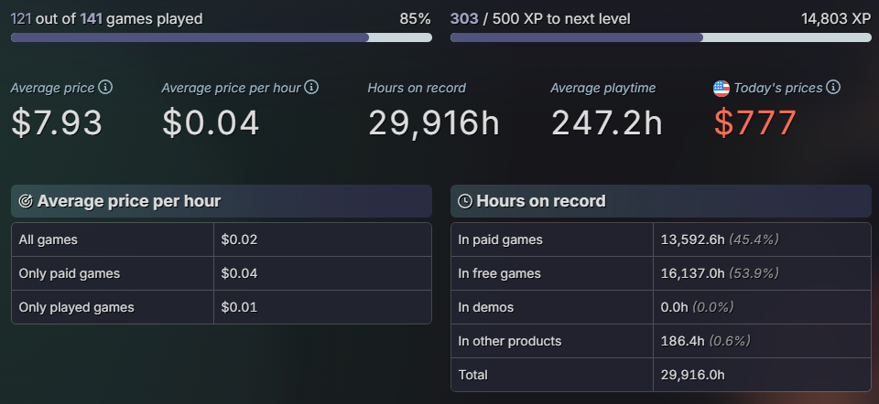Click the 'Hours on record' panel header

pyautogui.click(x=661, y=201)
